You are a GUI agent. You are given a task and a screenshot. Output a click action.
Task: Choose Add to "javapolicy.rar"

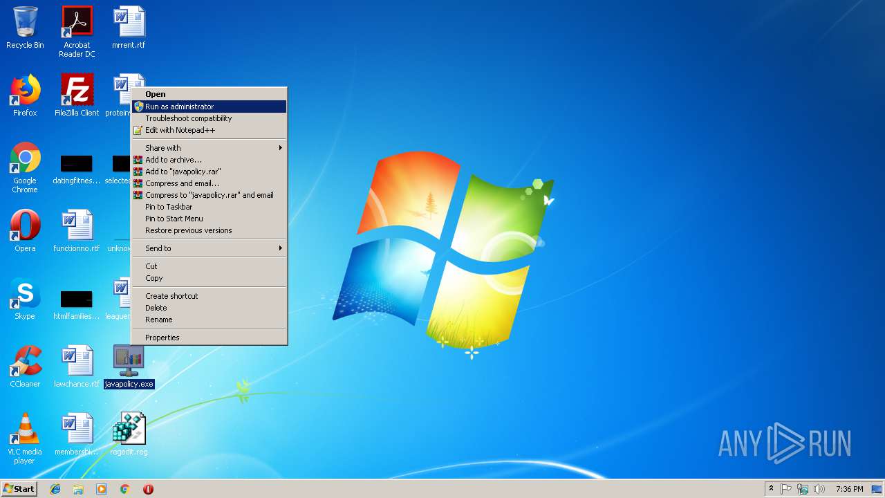click(209, 172)
